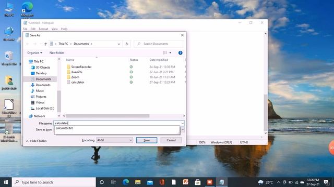334x187 pixels.
Task: Open the more view options arrow
Action: (170, 53)
